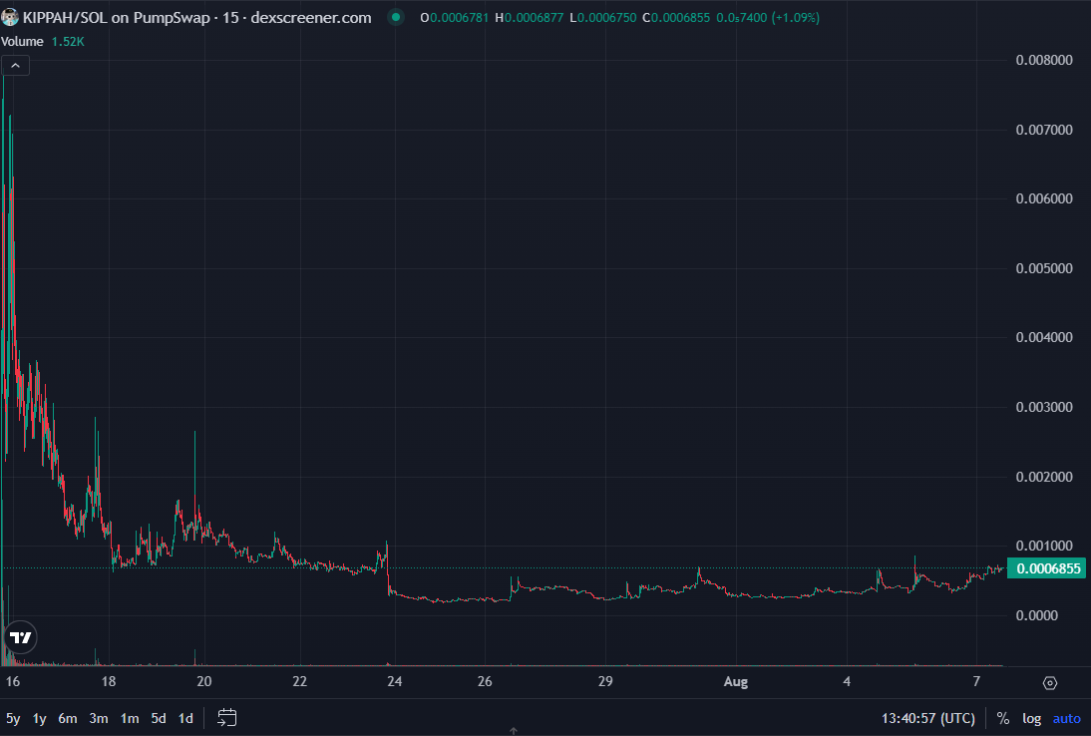Viewport: 1091px width, 736px height.
Task: Set the chart range to 5d
Action: pyautogui.click(x=158, y=718)
